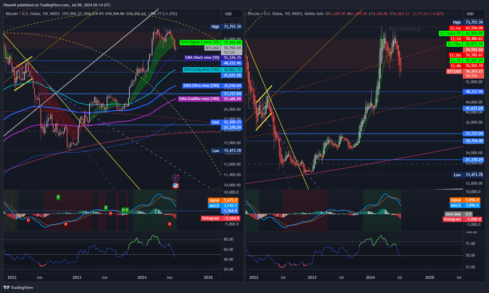Click the CL:Chart TF label
Screen dimensions: 489x293
coord(450,34)
